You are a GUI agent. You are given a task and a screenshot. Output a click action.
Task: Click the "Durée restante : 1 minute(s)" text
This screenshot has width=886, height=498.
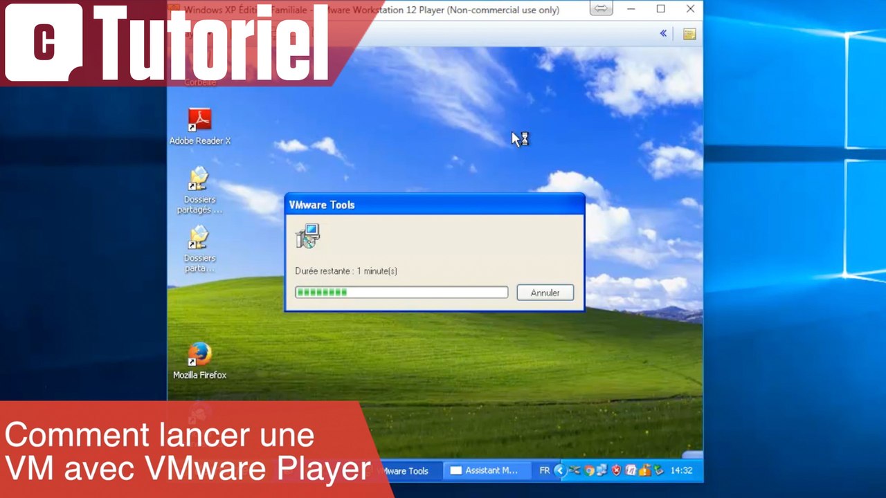[x=346, y=271]
